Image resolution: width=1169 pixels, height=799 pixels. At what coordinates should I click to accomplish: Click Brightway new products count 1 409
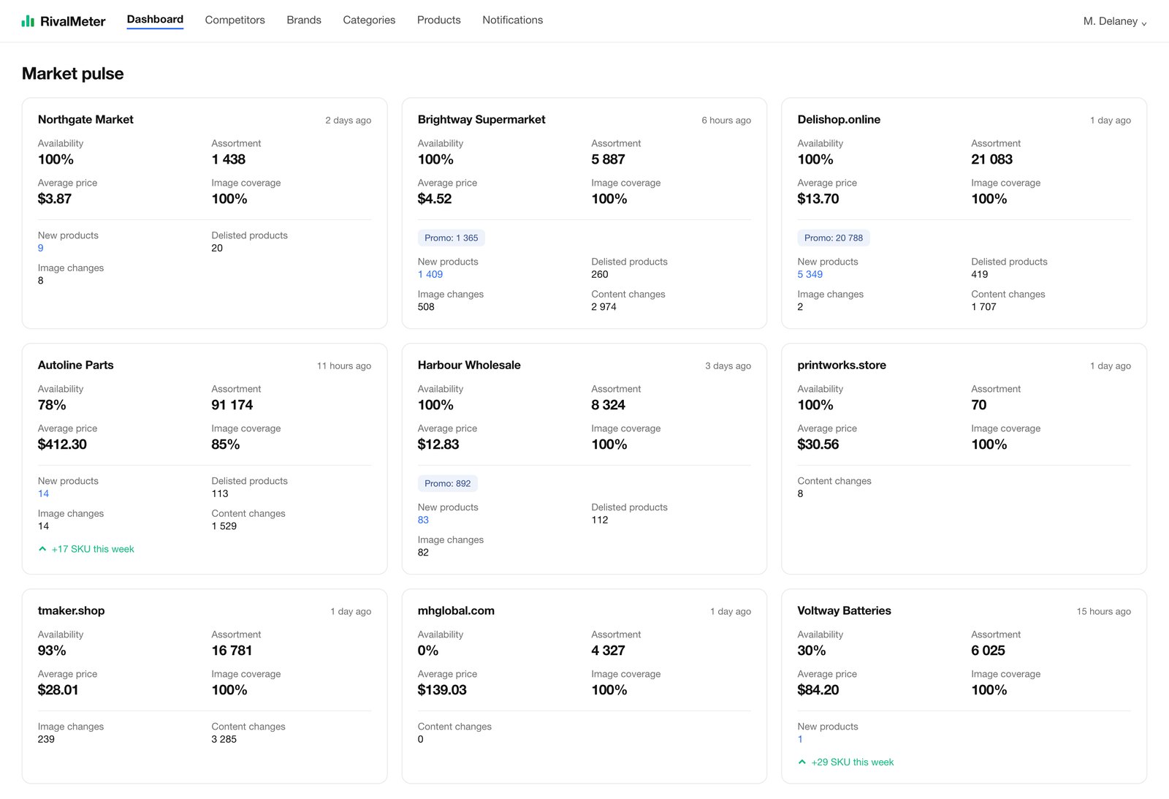pyautogui.click(x=430, y=274)
